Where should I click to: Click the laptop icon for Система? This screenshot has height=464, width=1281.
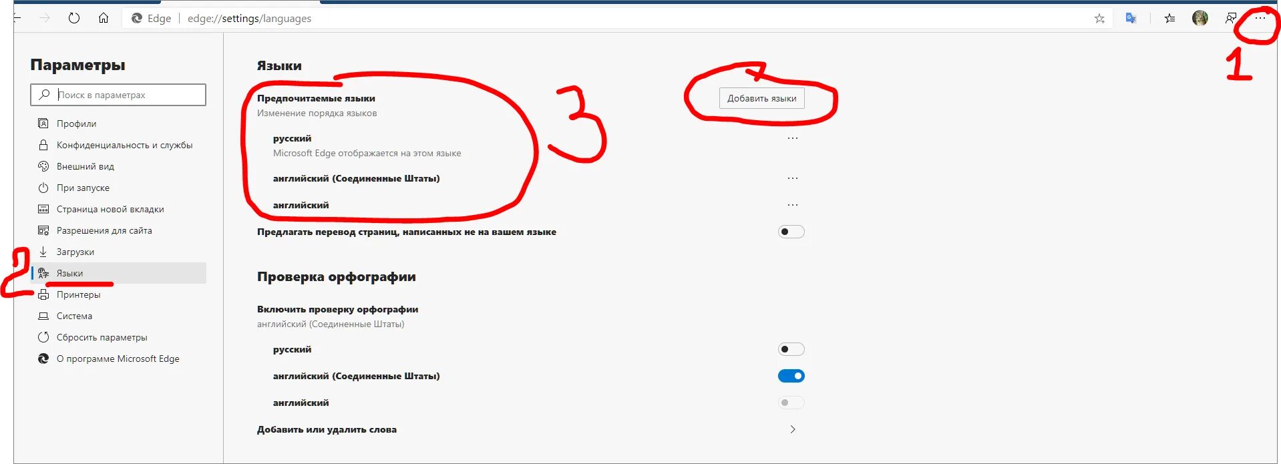point(43,316)
